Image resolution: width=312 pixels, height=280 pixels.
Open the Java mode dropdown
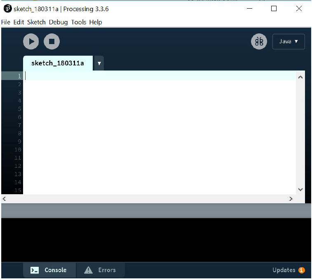[x=289, y=41]
